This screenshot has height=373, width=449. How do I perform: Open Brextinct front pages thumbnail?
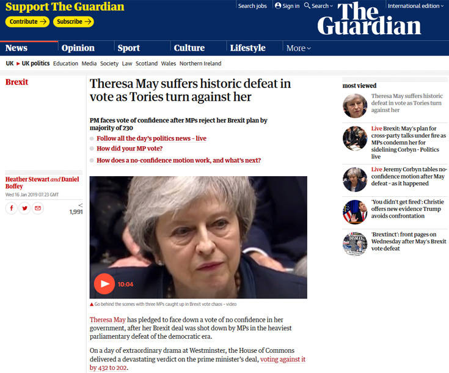(x=355, y=244)
